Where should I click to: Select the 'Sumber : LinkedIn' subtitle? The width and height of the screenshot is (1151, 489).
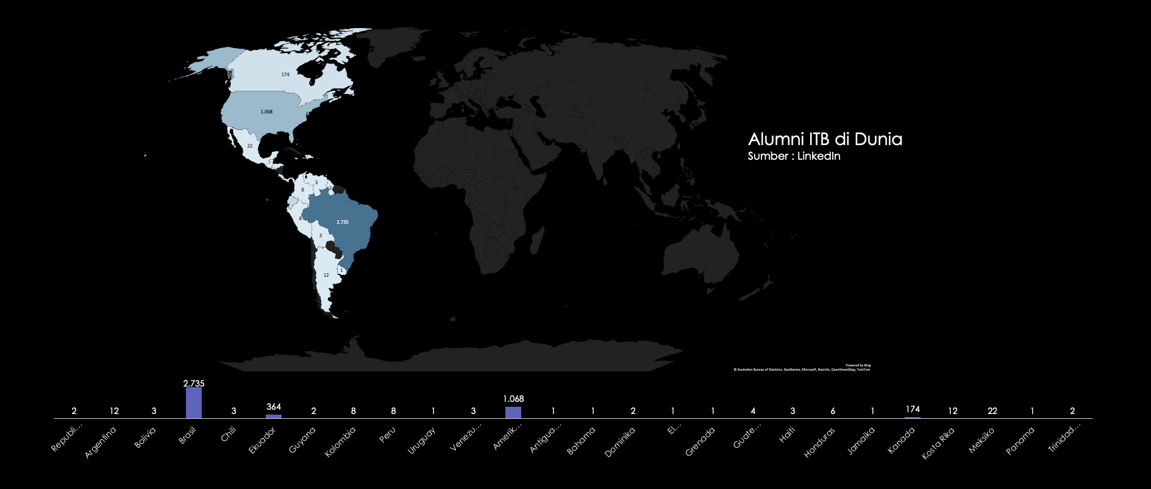(x=794, y=156)
